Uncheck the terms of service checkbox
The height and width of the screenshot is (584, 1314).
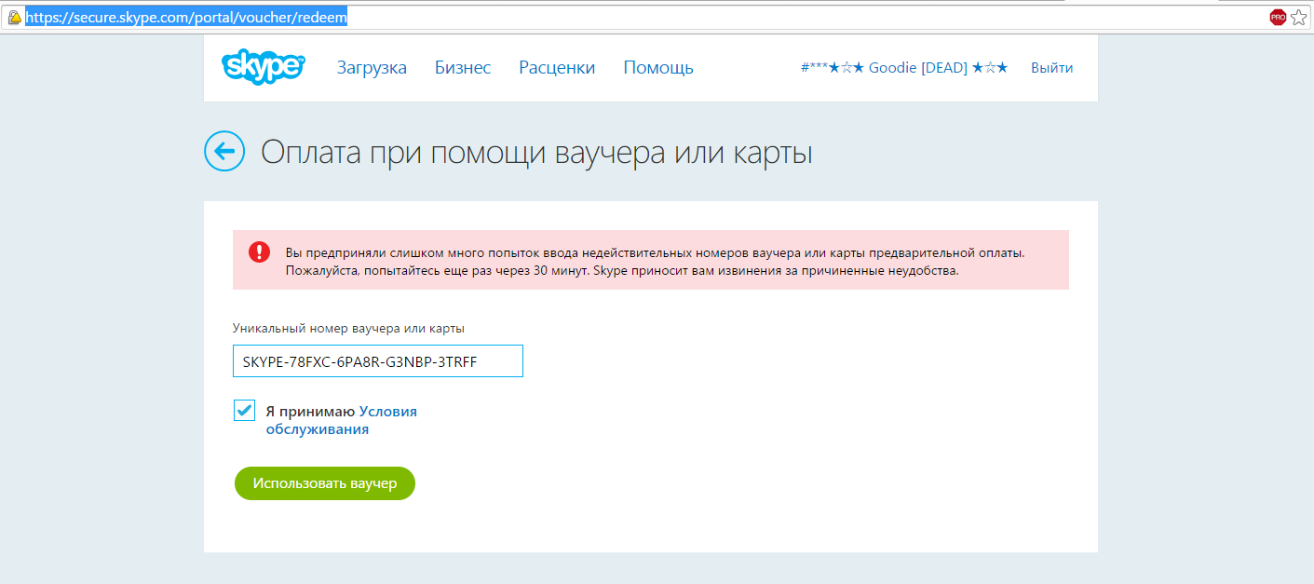pos(244,410)
